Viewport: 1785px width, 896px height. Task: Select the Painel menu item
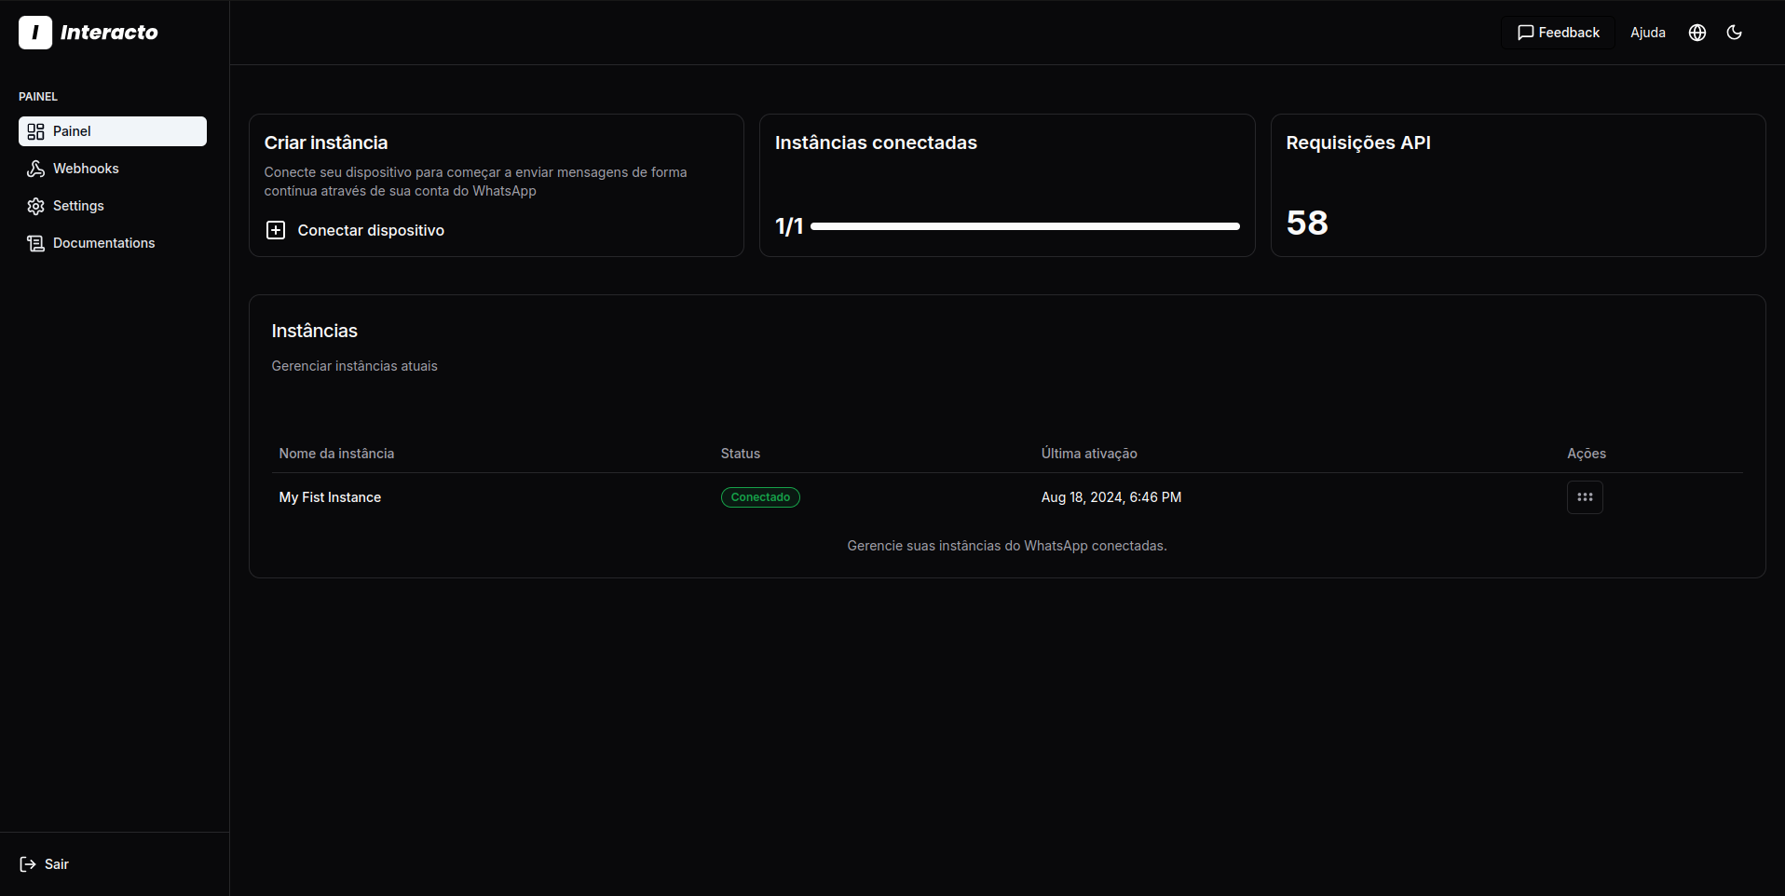113,131
